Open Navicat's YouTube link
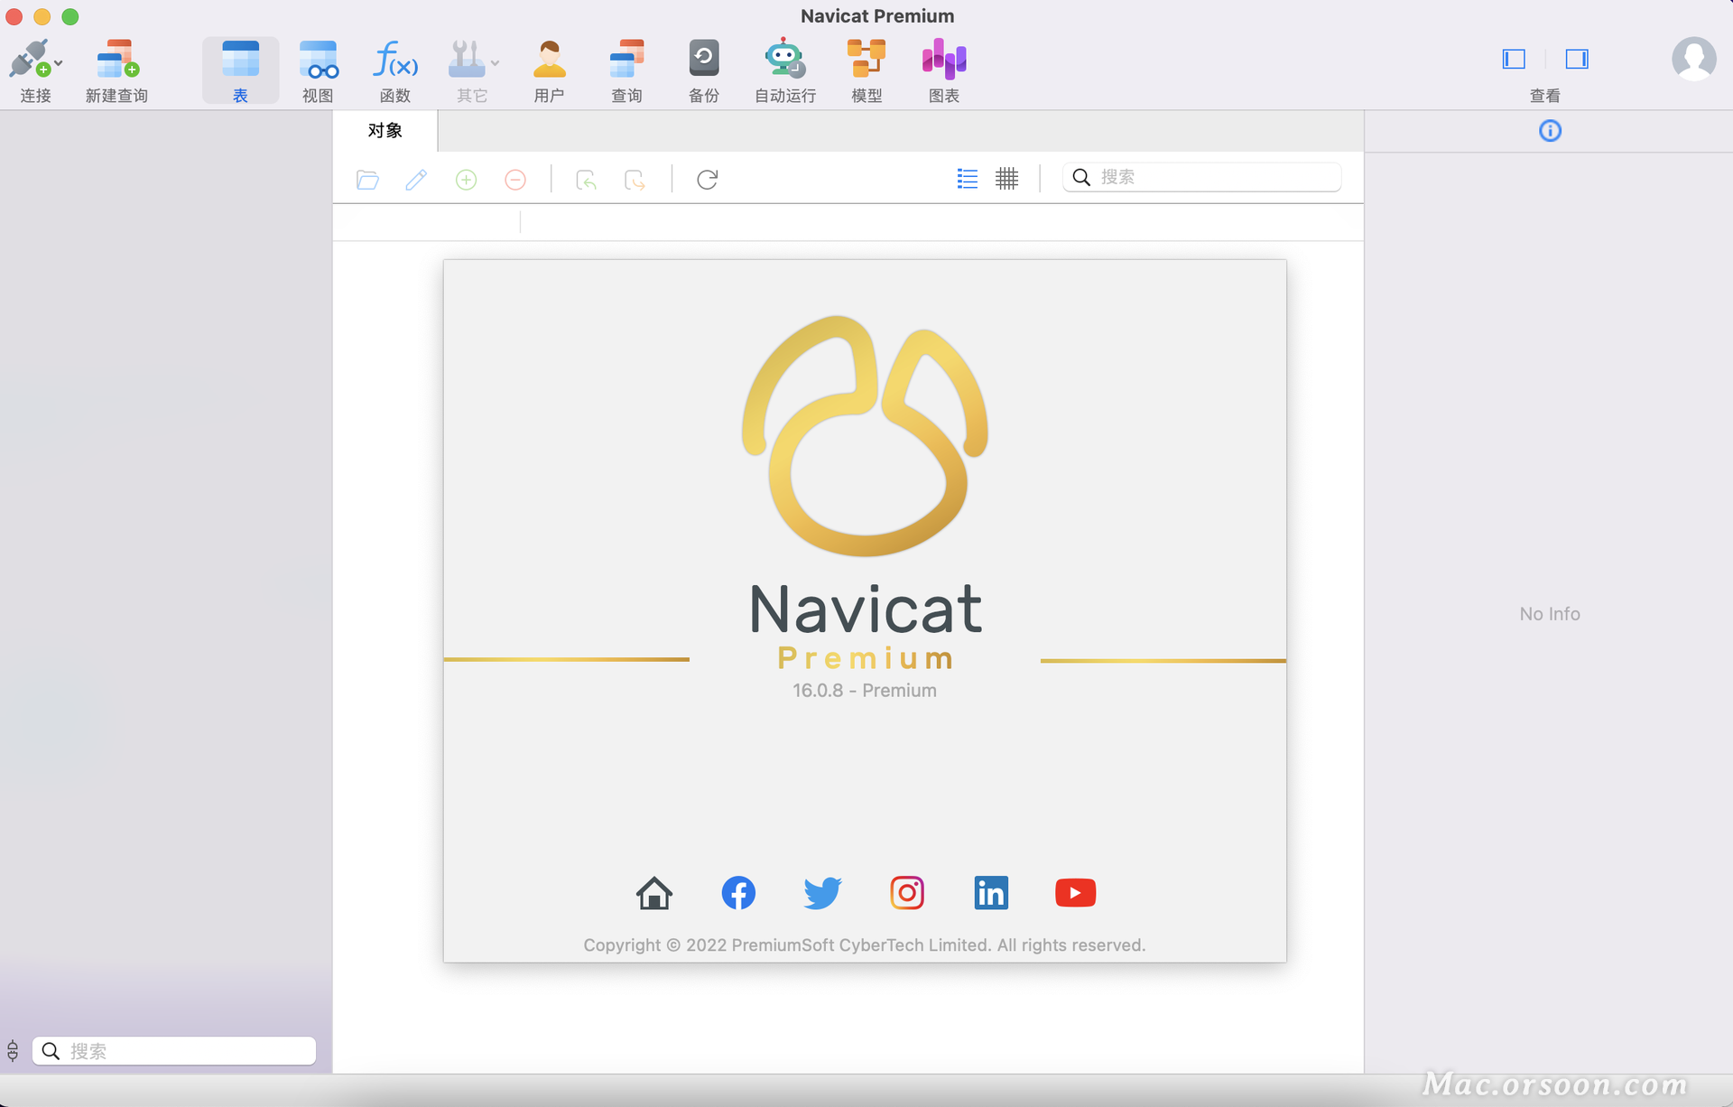The width and height of the screenshot is (1733, 1107). coord(1075,893)
